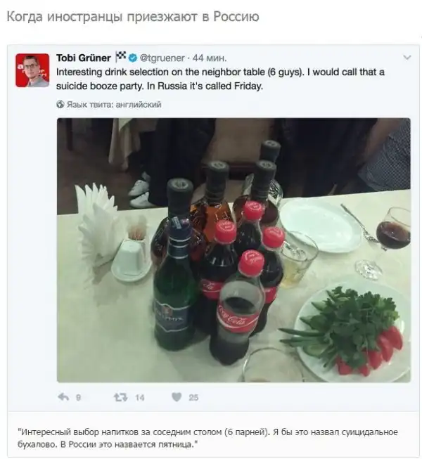
Task: Click the "44 мин." timestamp
Action: [210, 58]
